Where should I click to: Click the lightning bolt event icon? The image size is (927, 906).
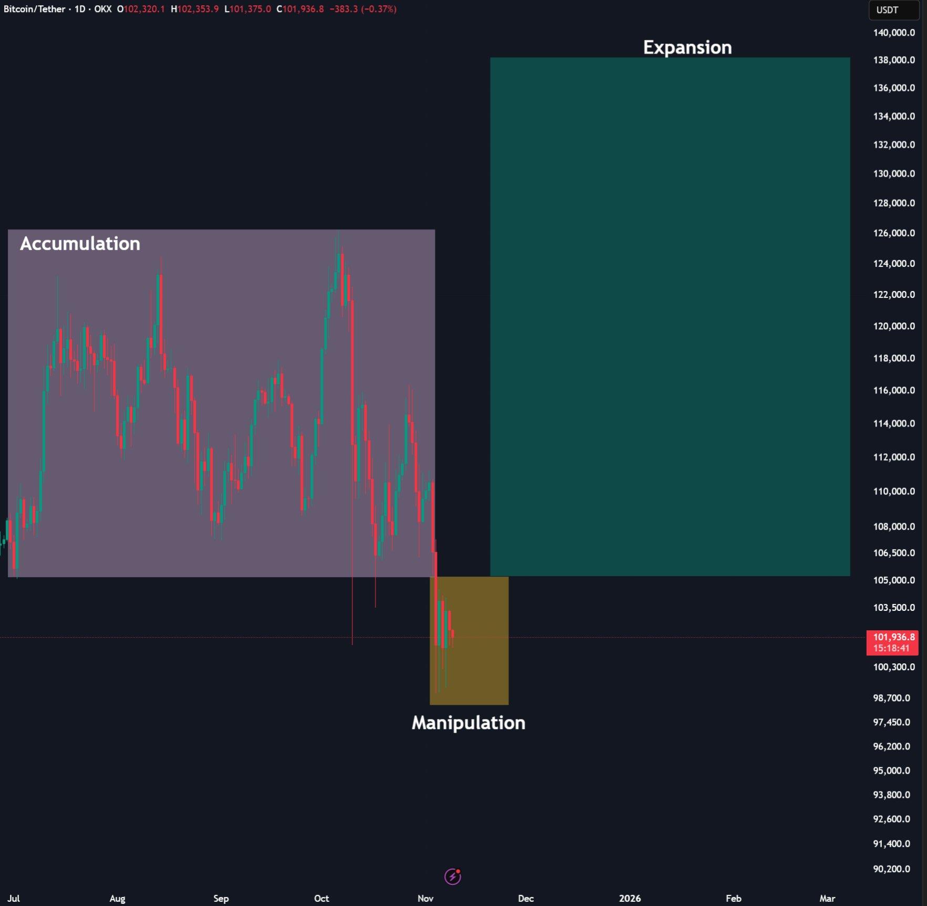pyautogui.click(x=452, y=876)
